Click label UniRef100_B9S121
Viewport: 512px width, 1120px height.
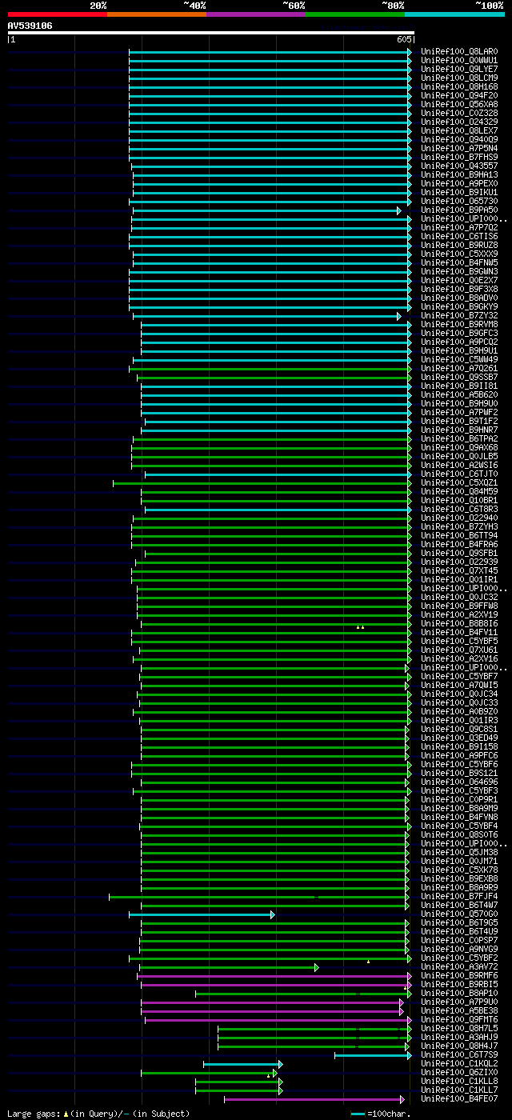point(459,774)
